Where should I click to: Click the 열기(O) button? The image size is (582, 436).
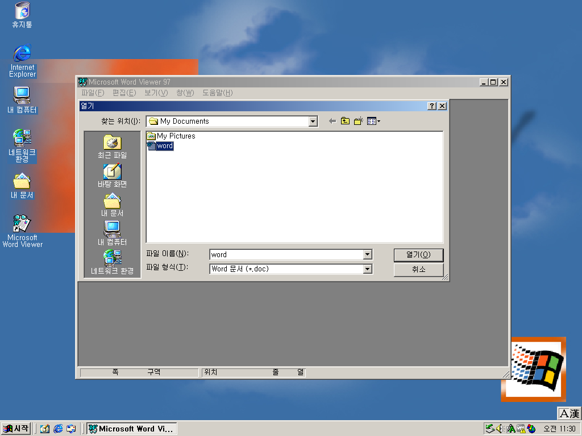click(x=418, y=255)
